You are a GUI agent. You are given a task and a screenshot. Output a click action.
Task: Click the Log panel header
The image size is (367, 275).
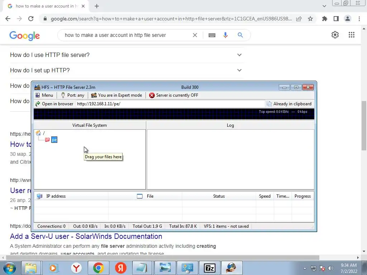coord(230,125)
